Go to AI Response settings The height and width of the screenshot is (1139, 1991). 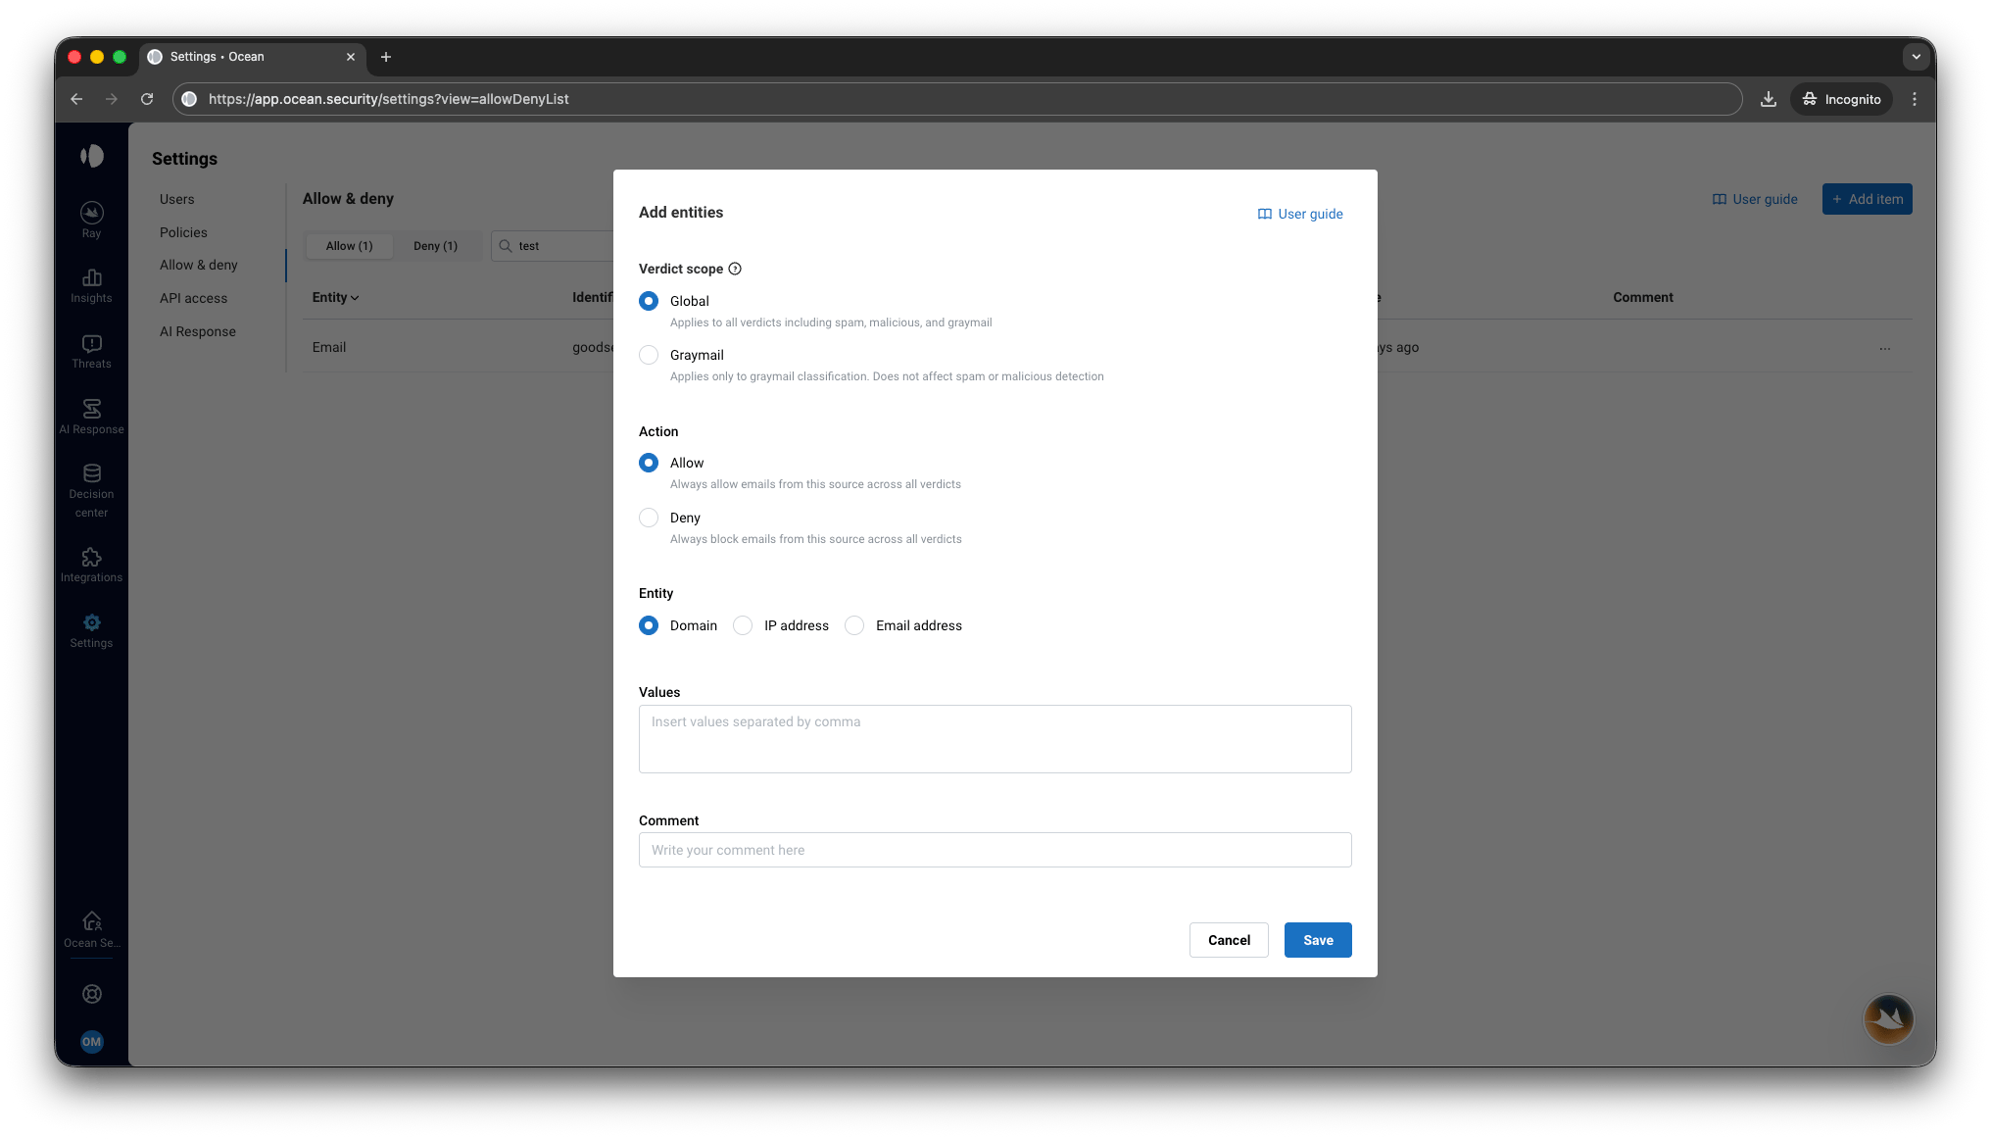click(198, 331)
